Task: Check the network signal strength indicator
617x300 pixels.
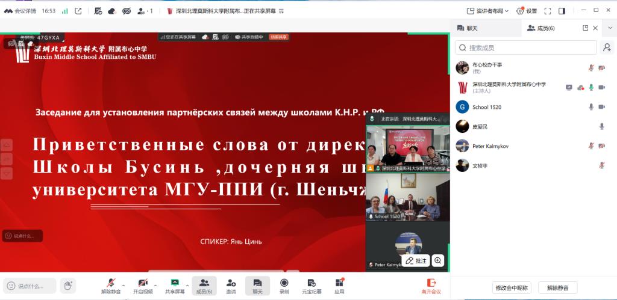Action: coord(65,11)
